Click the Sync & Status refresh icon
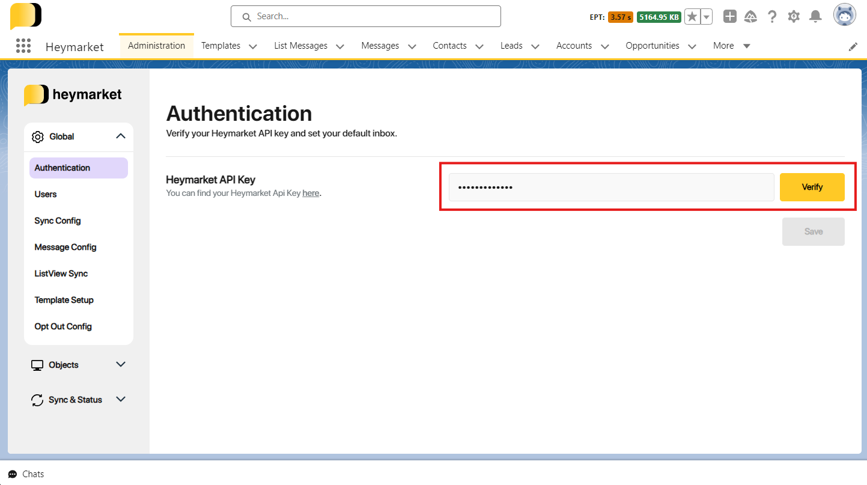Viewport: 867px width, 485px height. click(x=37, y=400)
